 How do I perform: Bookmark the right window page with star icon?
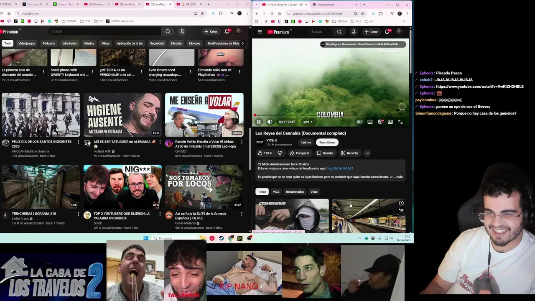[x=362, y=13]
